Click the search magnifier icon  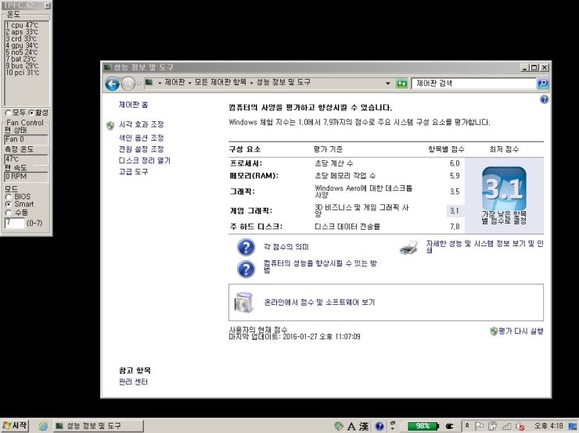coord(542,84)
